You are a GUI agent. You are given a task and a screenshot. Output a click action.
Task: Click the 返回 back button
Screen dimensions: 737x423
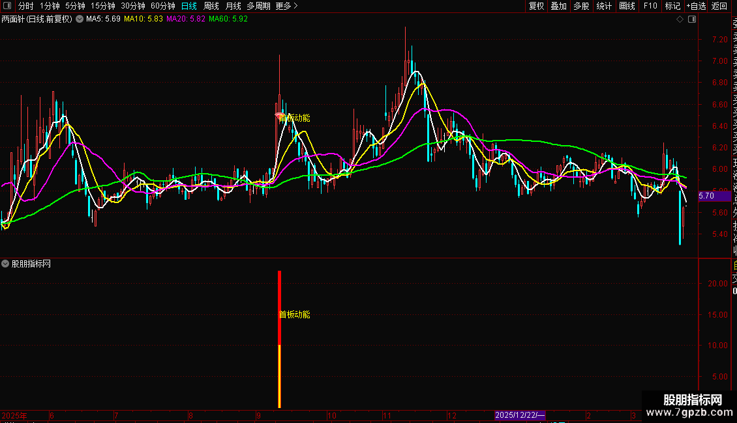point(719,6)
